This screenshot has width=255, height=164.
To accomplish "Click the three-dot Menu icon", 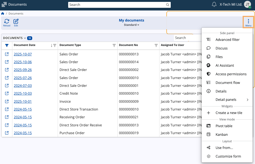I will (248, 22).
